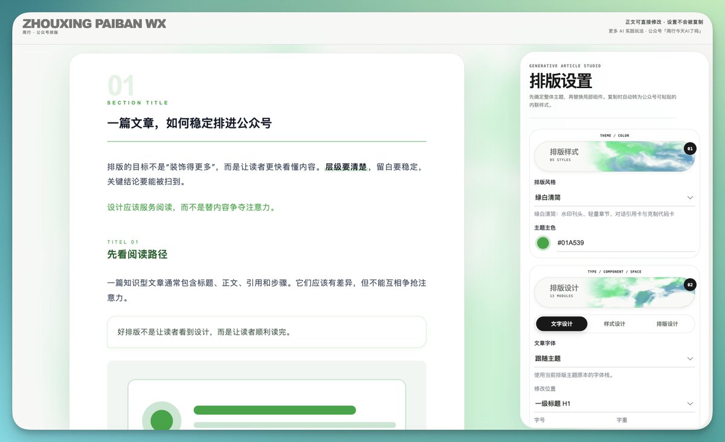This screenshot has width=725, height=442.
Task: Click the quote card 好排版不是让读者看到设计
Action: [x=266, y=332]
